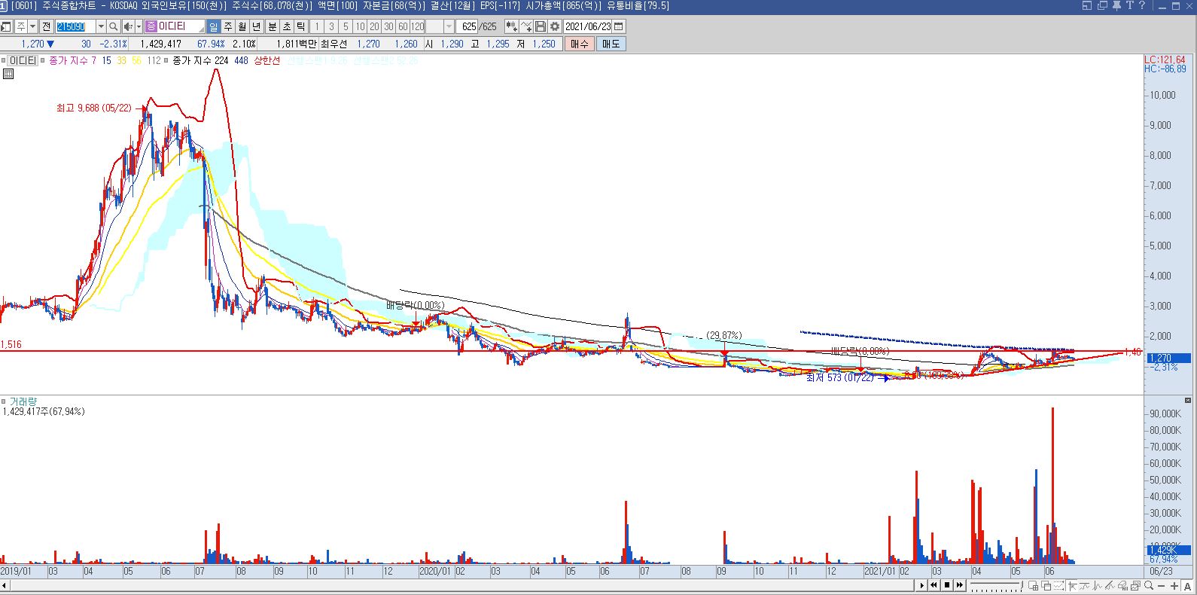
Task: Open the calendar date picker icon
Action: (x=619, y=26)
